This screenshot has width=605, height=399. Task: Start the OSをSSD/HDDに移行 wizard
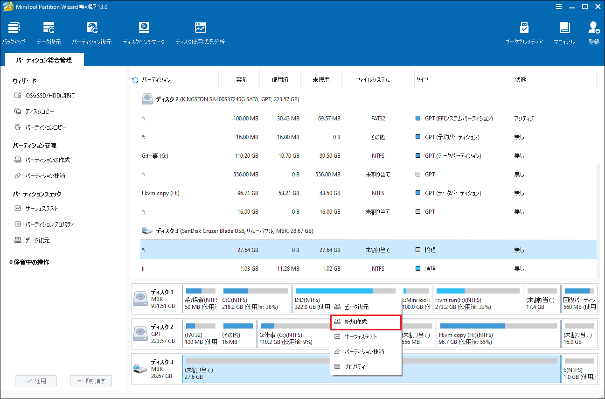[x=50, y=96]
